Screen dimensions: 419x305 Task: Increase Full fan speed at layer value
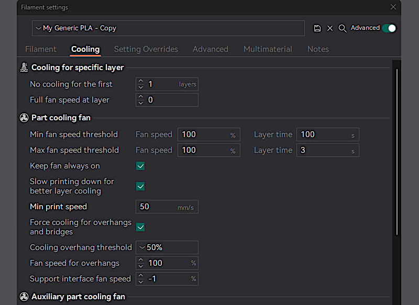(141, 97)
